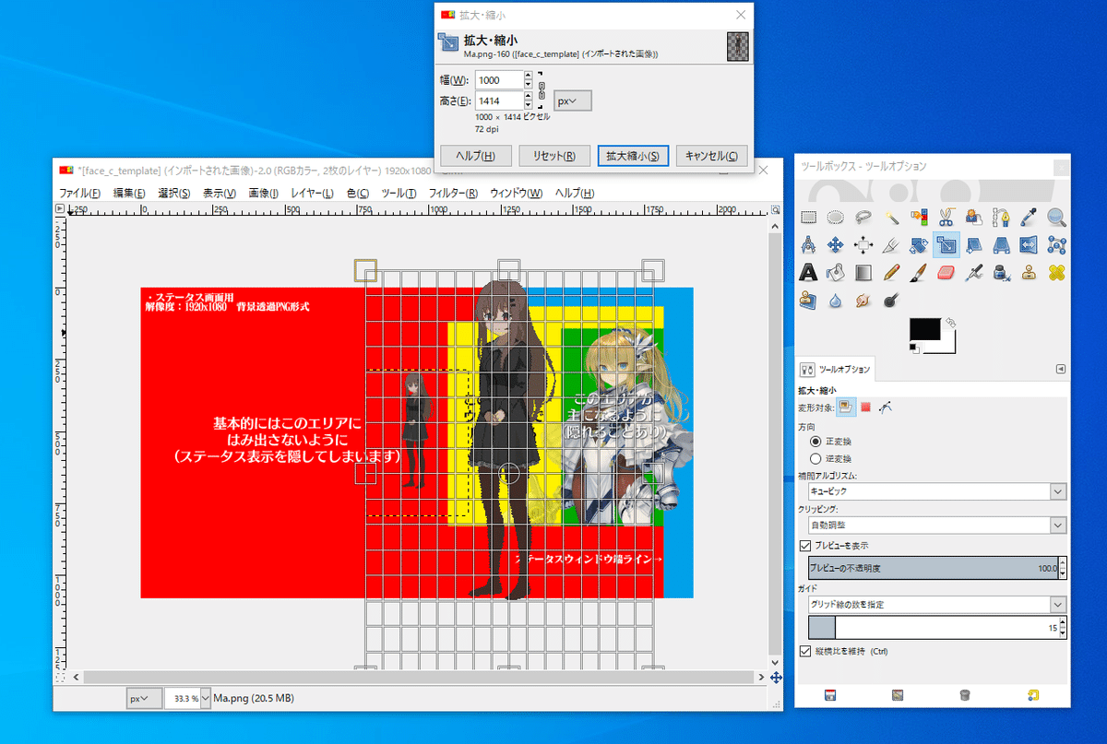Select the Free Select lasso tool
Viewport: 1107px width, 744px height.
(x=863, y=218)
